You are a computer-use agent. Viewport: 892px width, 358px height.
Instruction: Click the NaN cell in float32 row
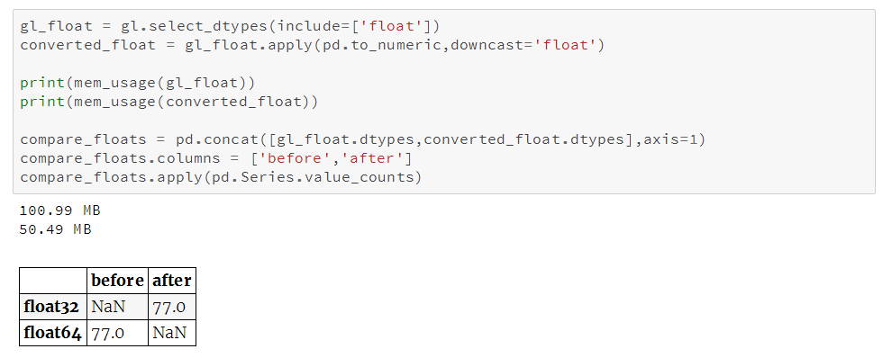117,307
